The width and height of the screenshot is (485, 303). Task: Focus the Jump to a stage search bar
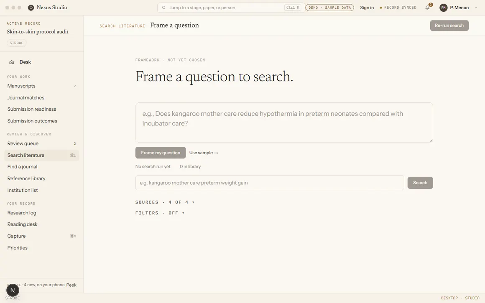pos(231,8)
